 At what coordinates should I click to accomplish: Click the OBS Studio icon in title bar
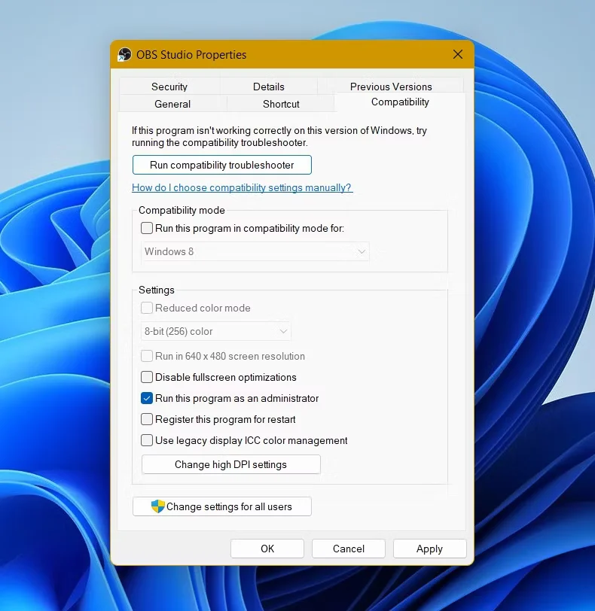(124, 54)
